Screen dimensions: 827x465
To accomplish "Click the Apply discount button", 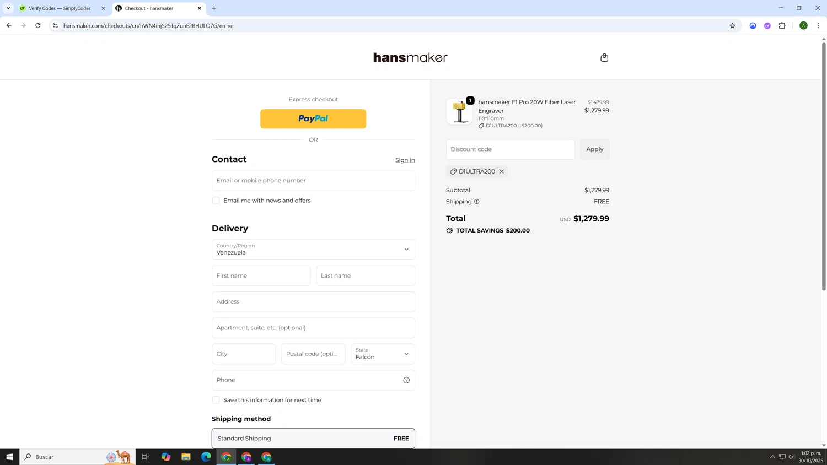I will coord(595,149).
